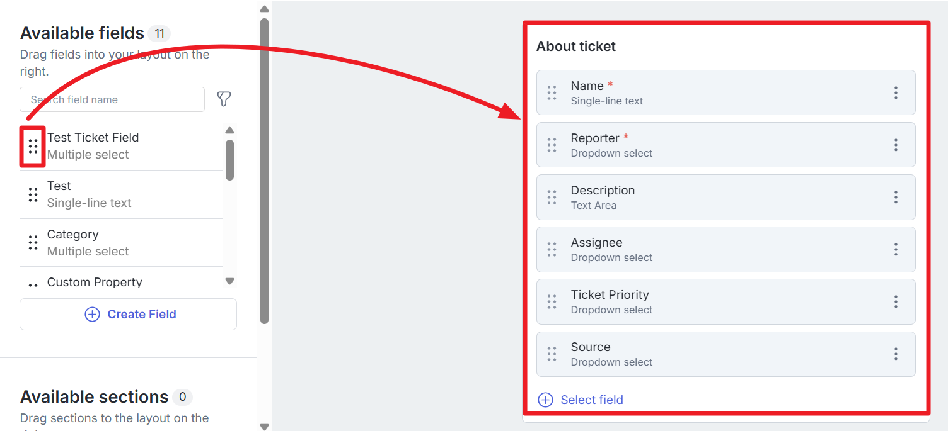Open options menu for Ticket Priority field

tap(896, 302)
